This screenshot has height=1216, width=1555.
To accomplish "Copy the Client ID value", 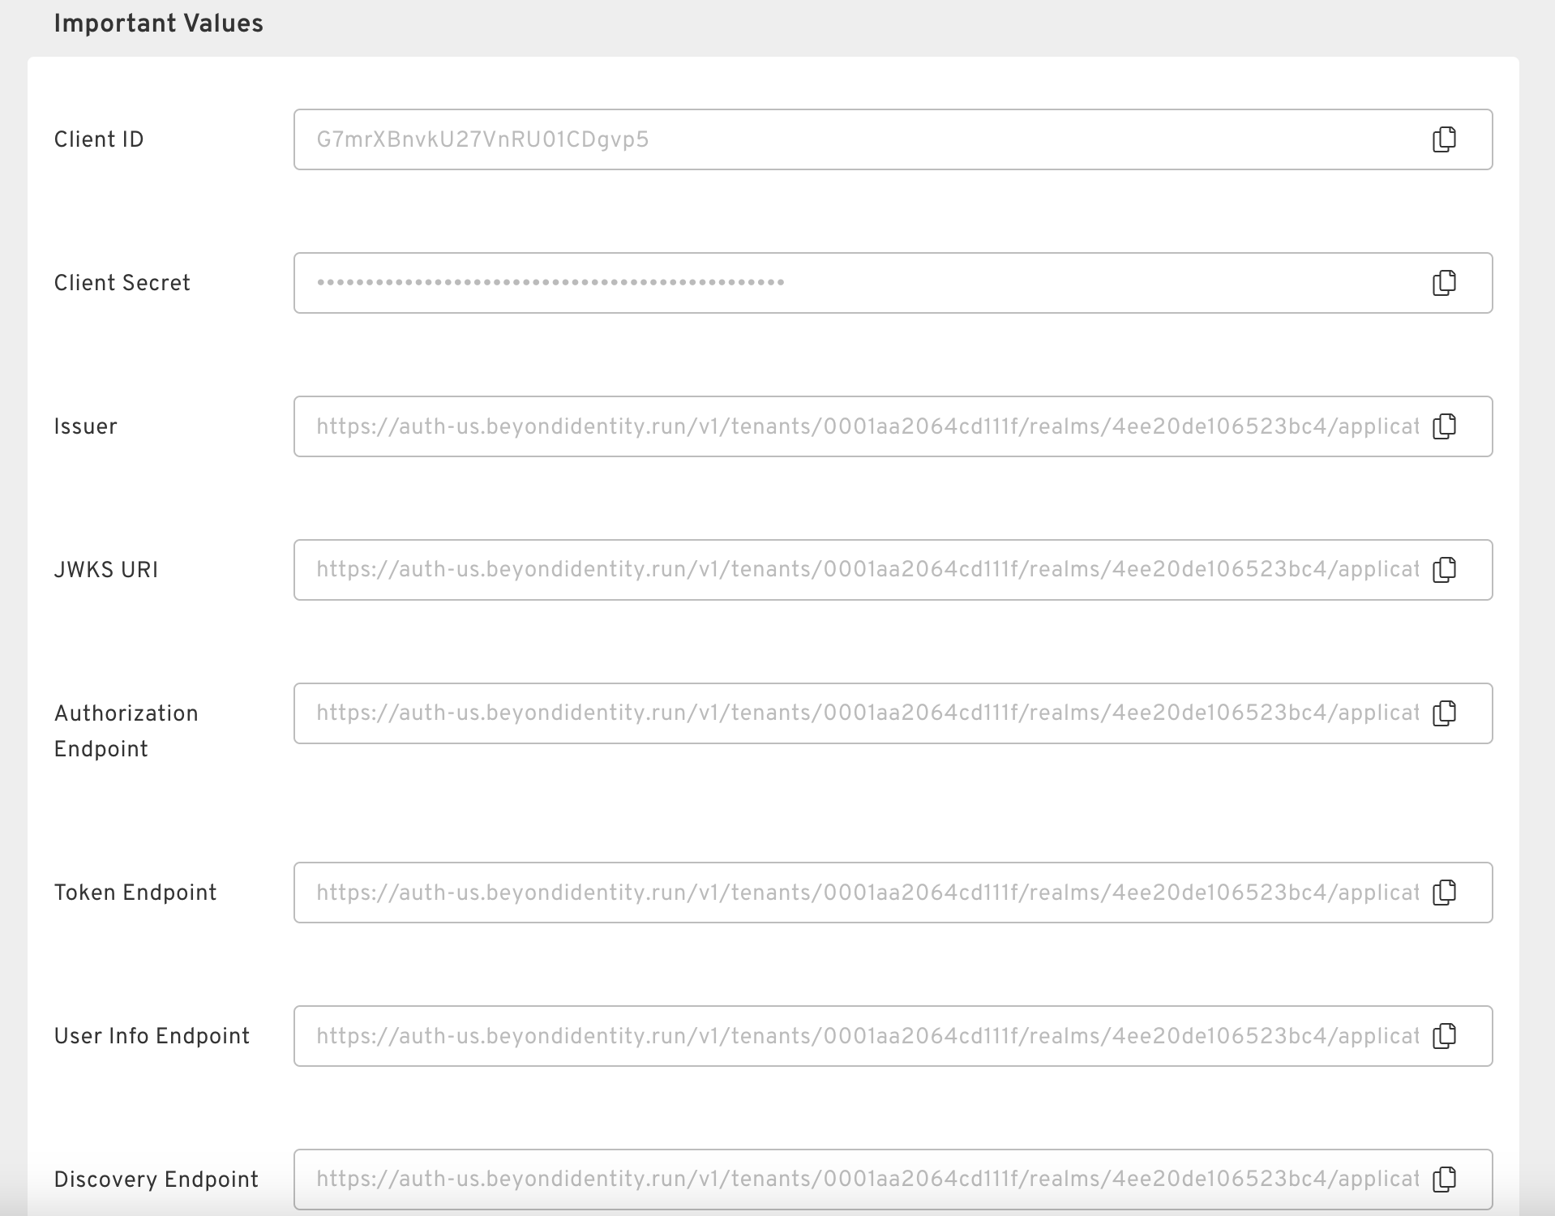I will coord(1444,139).
